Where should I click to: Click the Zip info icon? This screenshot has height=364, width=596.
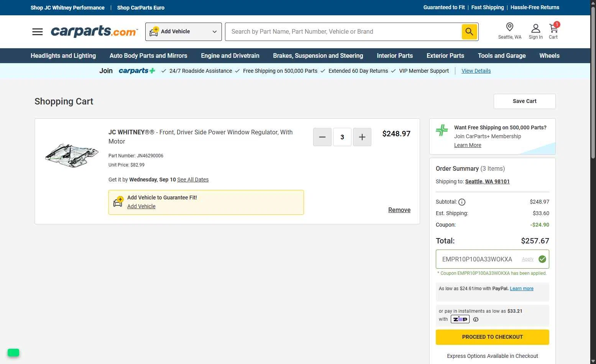click(x=476, y=319)
